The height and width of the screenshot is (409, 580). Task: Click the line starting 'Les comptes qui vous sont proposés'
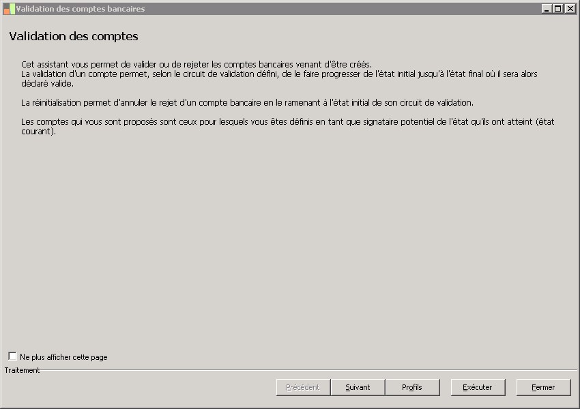click(288, 122)
